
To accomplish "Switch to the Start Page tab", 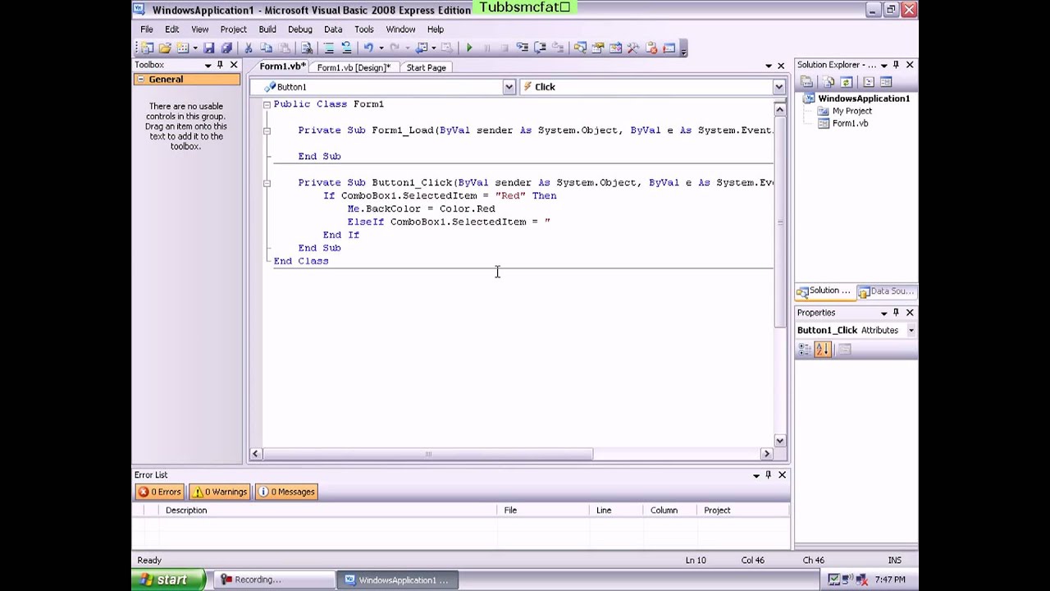I will [426, 67].
